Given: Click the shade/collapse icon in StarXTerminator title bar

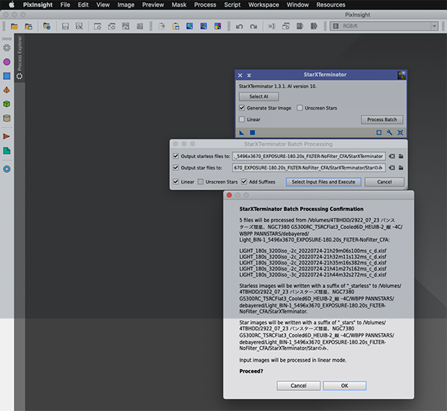Looking at the screenshot, I should 249,75.
